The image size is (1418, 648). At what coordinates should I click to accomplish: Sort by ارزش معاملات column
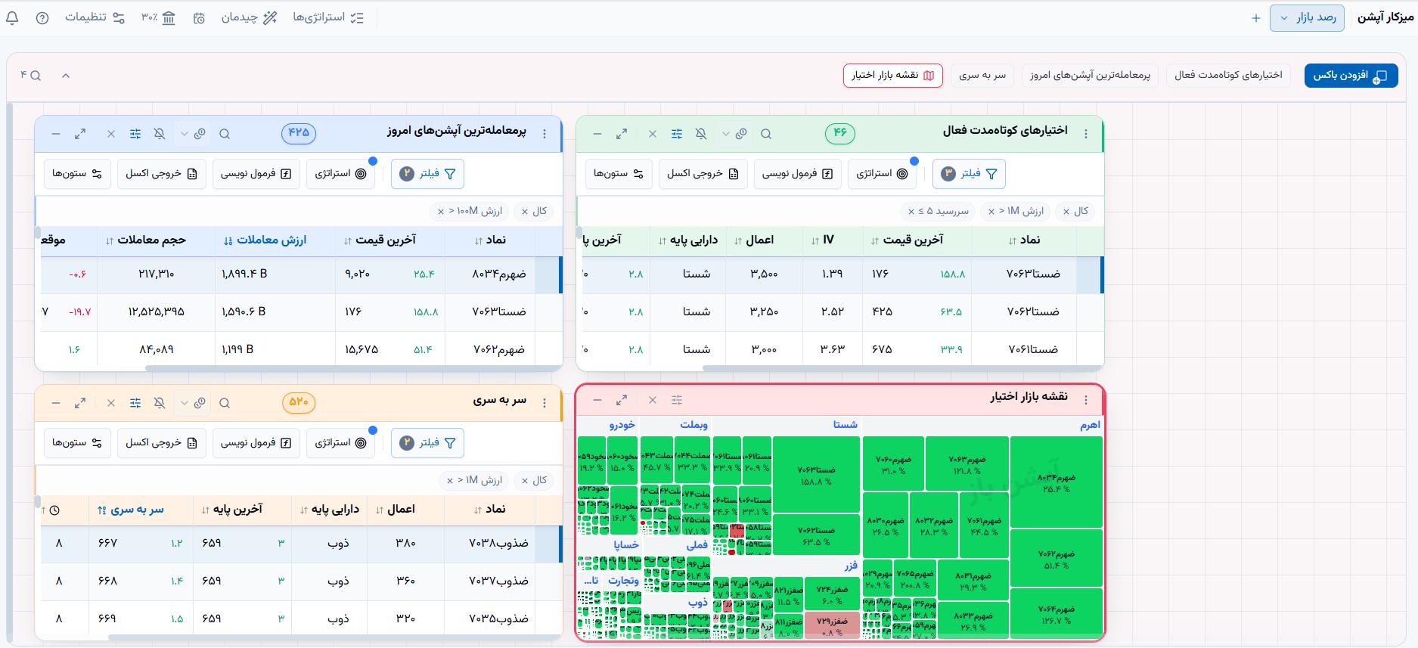click(x=265, y=240)
